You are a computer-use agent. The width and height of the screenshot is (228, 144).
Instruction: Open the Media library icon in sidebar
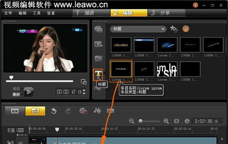point(98,29)
